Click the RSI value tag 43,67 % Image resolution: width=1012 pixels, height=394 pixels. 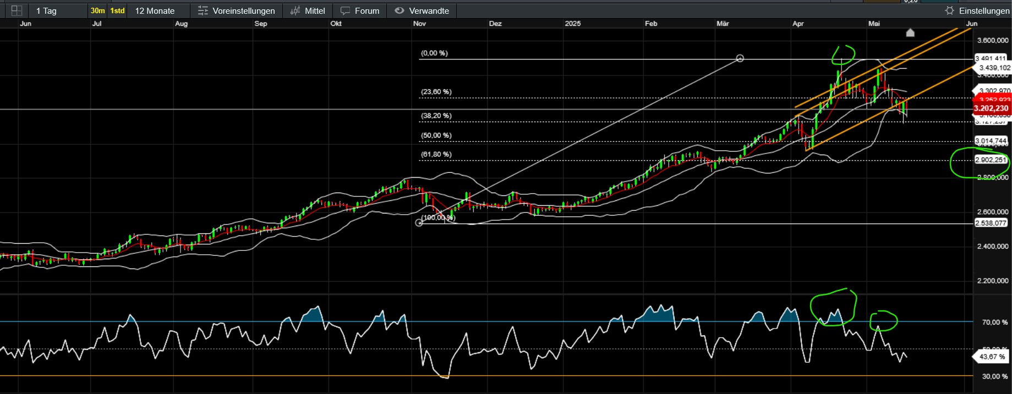pyautogui.click(x=992, y=357)
